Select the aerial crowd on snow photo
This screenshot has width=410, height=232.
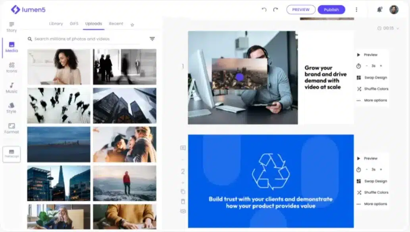pyautogui.click(x=59, y=106)
